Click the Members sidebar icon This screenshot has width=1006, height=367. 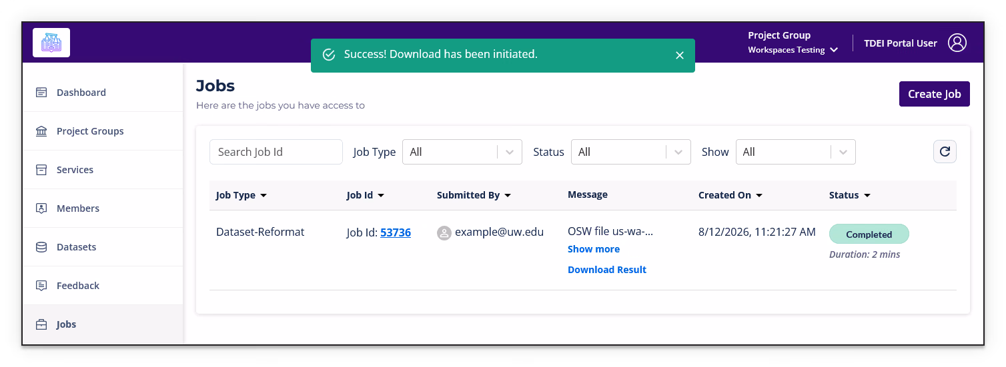pyautogui.click(x=41, y=208)
